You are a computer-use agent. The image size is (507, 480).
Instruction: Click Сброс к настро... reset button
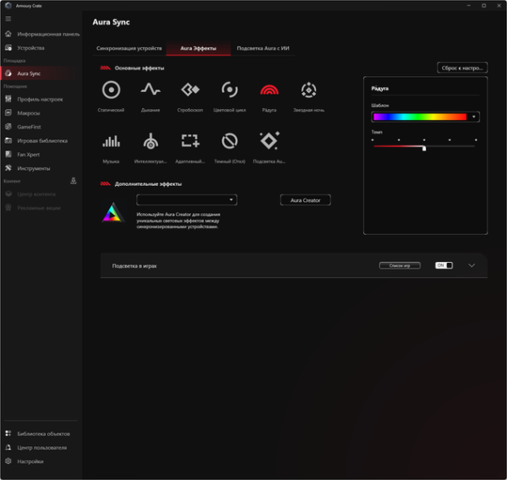pos(462,68)
